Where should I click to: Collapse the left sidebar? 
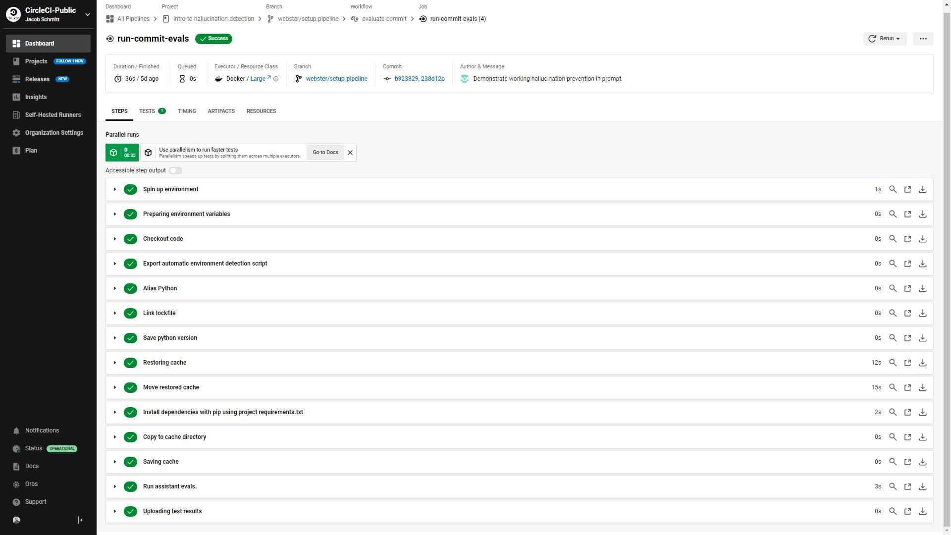point(80,520)
